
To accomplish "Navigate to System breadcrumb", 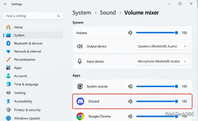I will pyautogui.click(x=82, y=13).
